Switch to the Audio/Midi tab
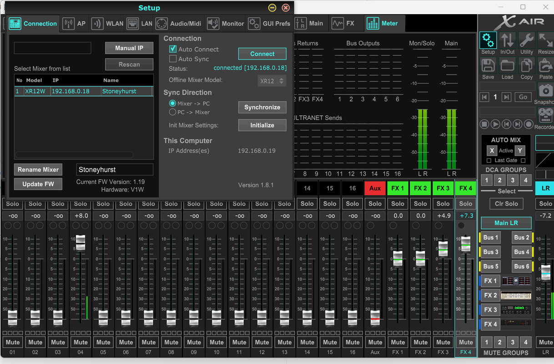This screenshot has height=364, width=554. coord(178,24)
